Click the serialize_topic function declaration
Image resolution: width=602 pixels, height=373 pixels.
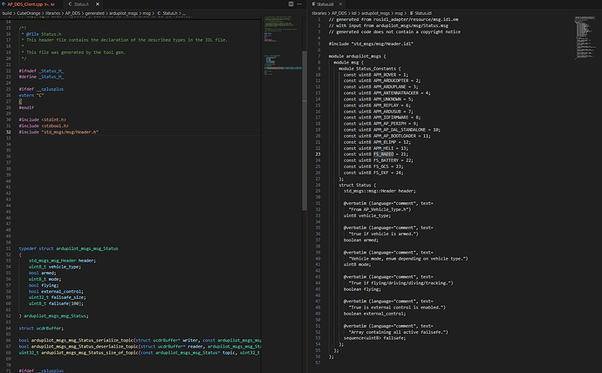click(140, 341)
